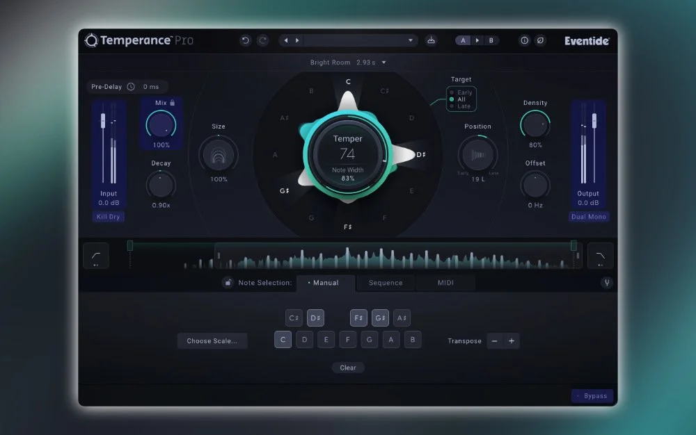Viewport: 696px width, 435px height.
Task: Click the G♯ note on the wheel
Action: [285, 191]
